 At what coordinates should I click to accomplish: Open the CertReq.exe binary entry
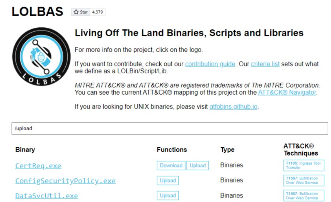[38, 166]
